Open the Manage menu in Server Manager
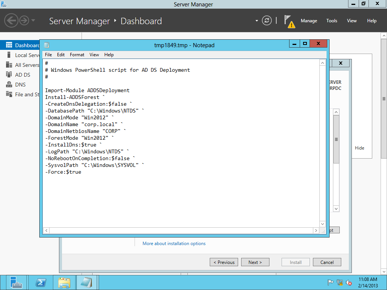The width and height of the screenshot is (387, 290). point(309,21)
